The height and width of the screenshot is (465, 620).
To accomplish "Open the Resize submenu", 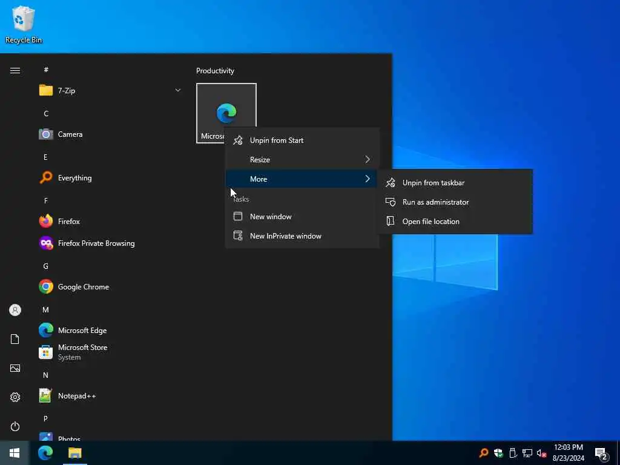I will point(303,160).
